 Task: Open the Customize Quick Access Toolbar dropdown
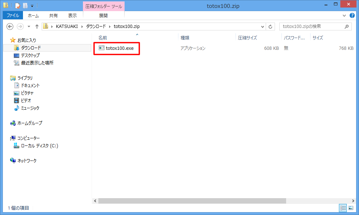32,6
